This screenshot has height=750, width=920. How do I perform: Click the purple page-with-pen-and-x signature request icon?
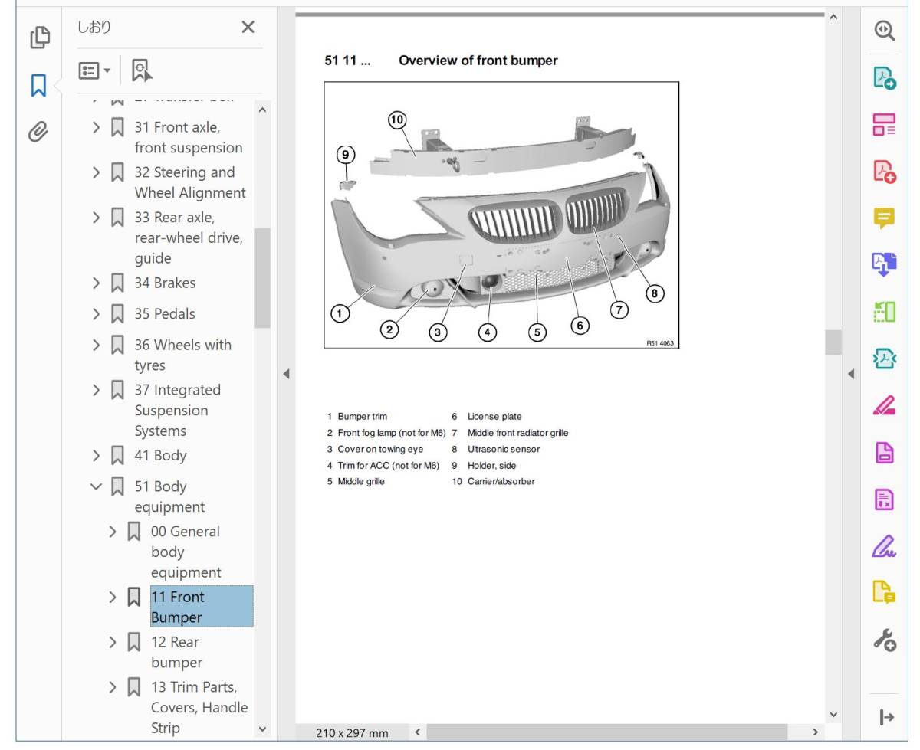point(885,499)
